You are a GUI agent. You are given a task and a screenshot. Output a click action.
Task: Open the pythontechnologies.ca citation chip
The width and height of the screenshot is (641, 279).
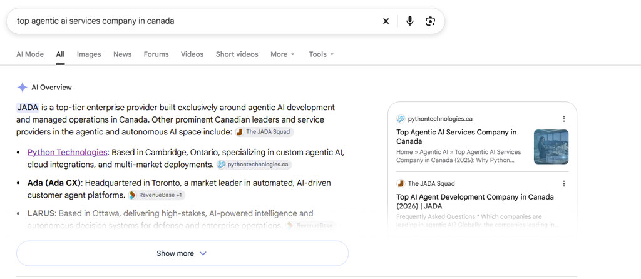[x=254, y=165]
